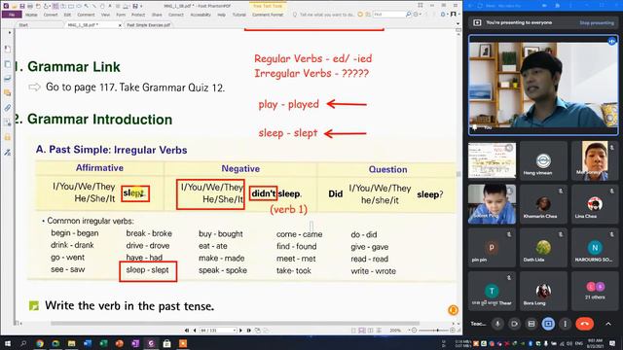This screenshot has height=350, width=623.
Task: Click the quick-access print icon
Action: click(30, 6)
